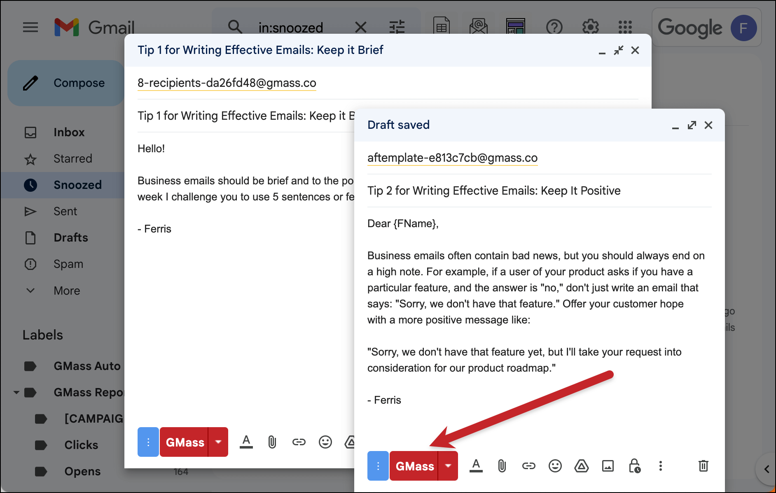Viewport: 776px width, 493px height.
Task: Show the side panel chevron
Action: [767, 469]
